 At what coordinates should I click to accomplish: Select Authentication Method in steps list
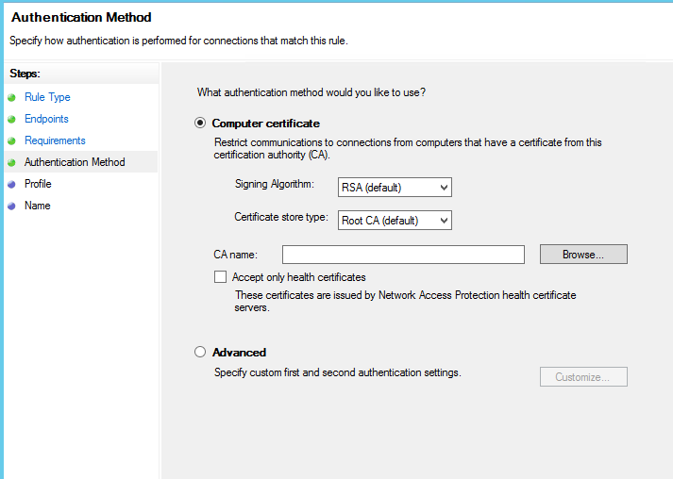pos(75,162)
